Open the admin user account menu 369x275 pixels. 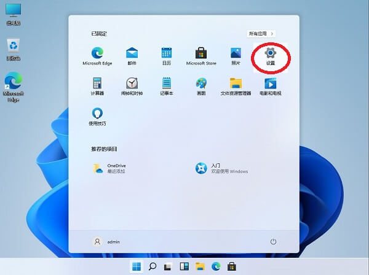pos(106,242)
